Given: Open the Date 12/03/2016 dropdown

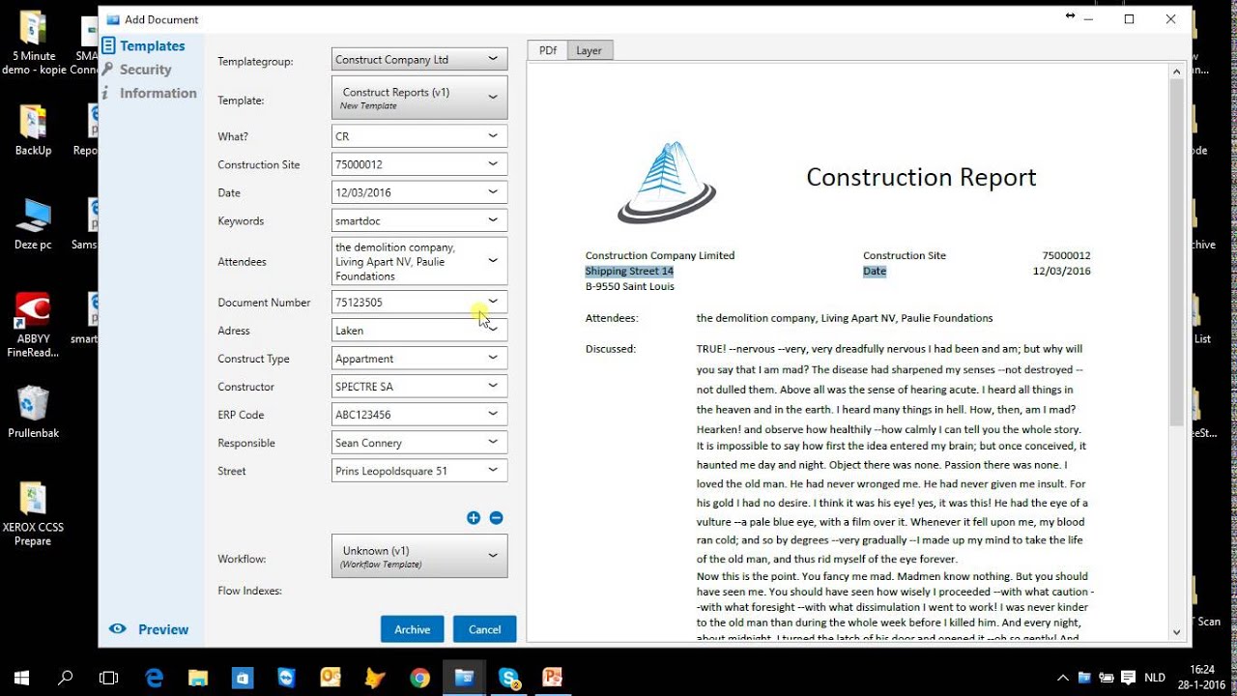Looking at the screenshot, I should point(493,192).
